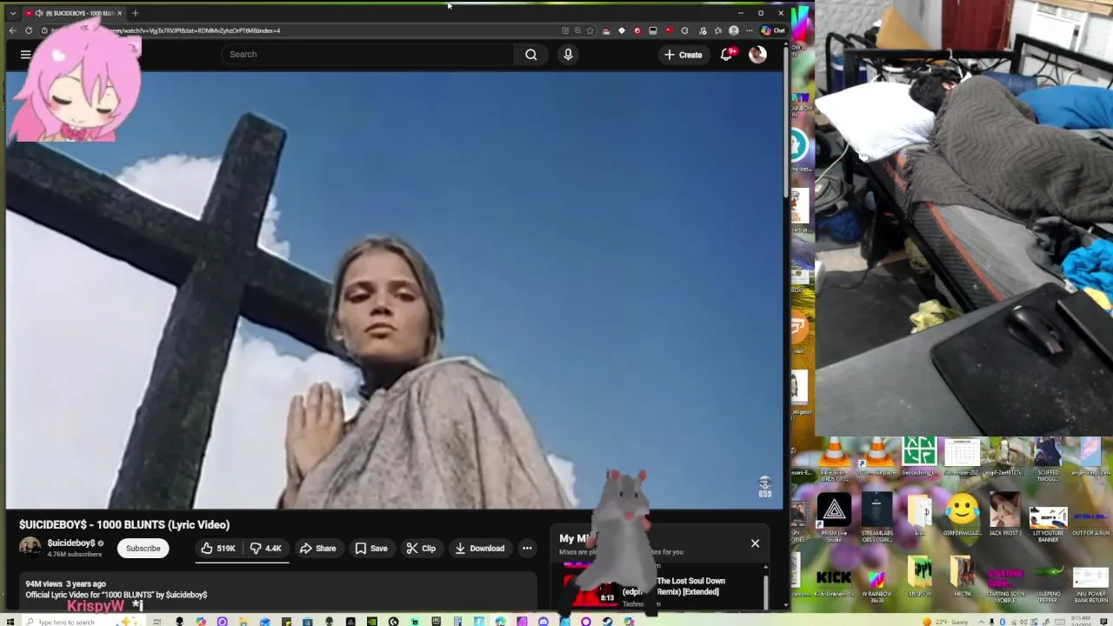The width and height of the screenshot is (1113, 626).
Task: Open the YouTube account avatar menu
Action: (x=757, y=54)
